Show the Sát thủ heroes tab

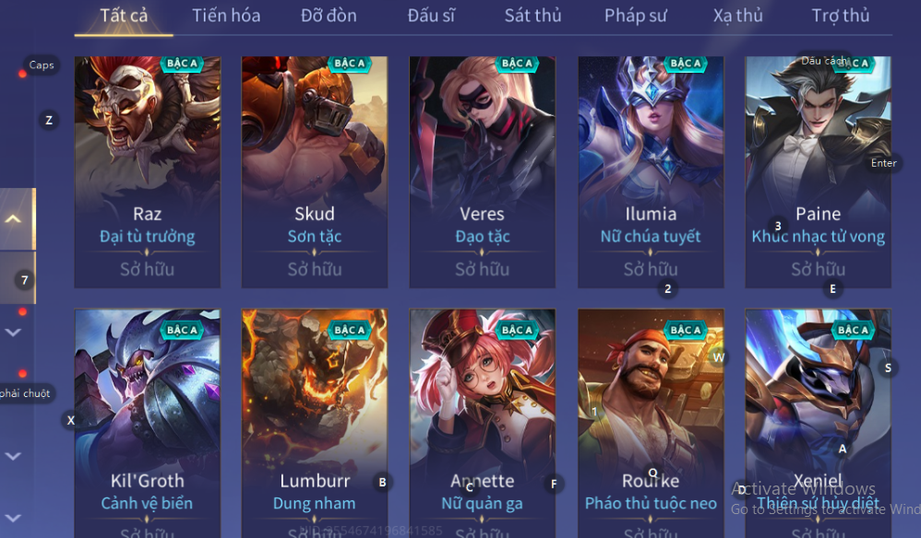click(x=532, y=16)
